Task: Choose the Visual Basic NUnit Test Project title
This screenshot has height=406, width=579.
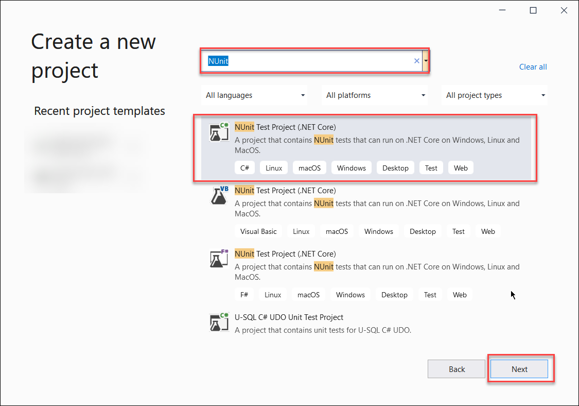Action: click(285, 191)
